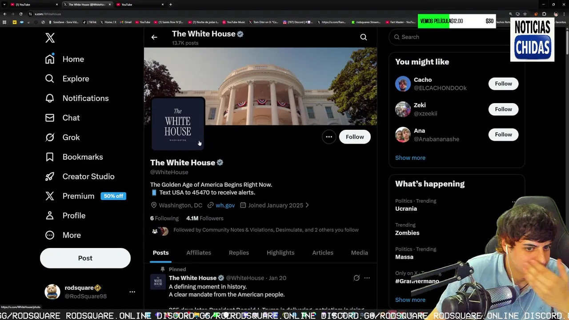Screen dimensions: 569x320
Task: Open account menu dots beside rodsquare
Action: pyautogui.click(x=132, y=292)
